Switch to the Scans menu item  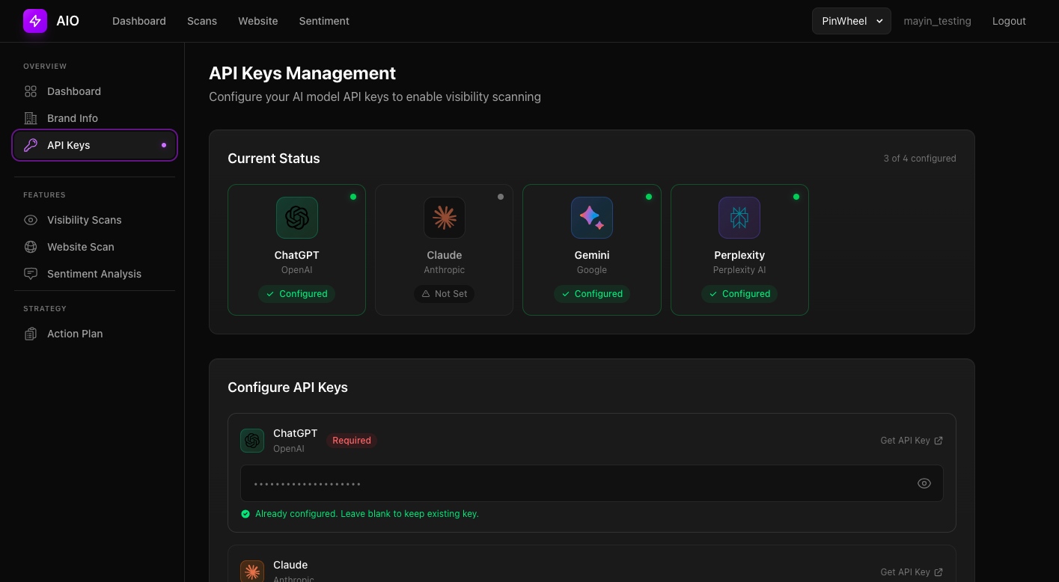tap(201, 21)
